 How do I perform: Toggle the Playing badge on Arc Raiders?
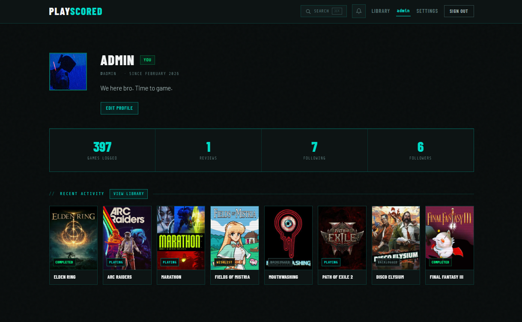116,262
